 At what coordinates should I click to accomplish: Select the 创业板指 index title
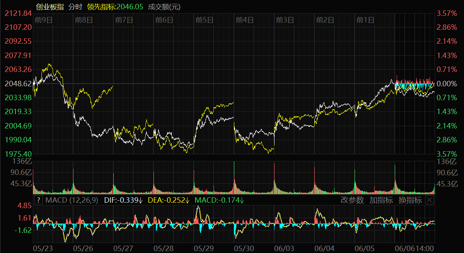point(50,7)
